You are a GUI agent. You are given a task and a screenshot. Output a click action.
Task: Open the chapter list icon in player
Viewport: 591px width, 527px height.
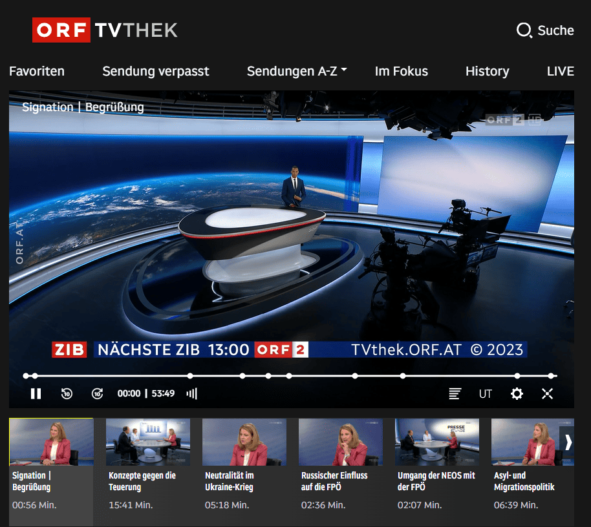coord(455,393)
